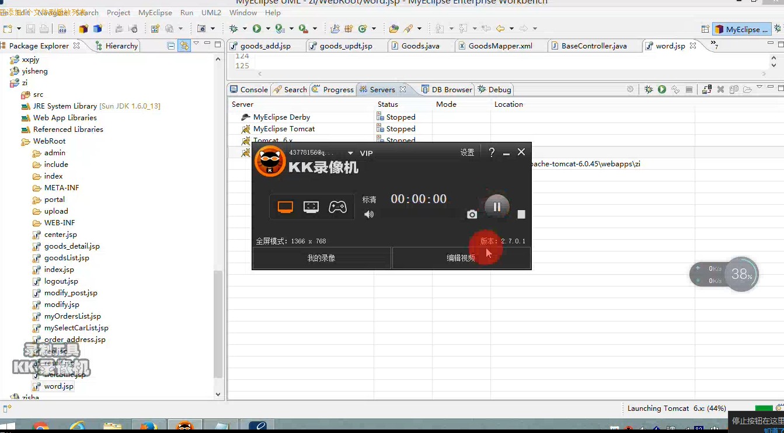Screen dimensions: 784x433
Task: Open the Search view tab
Action: click(290, 89)
